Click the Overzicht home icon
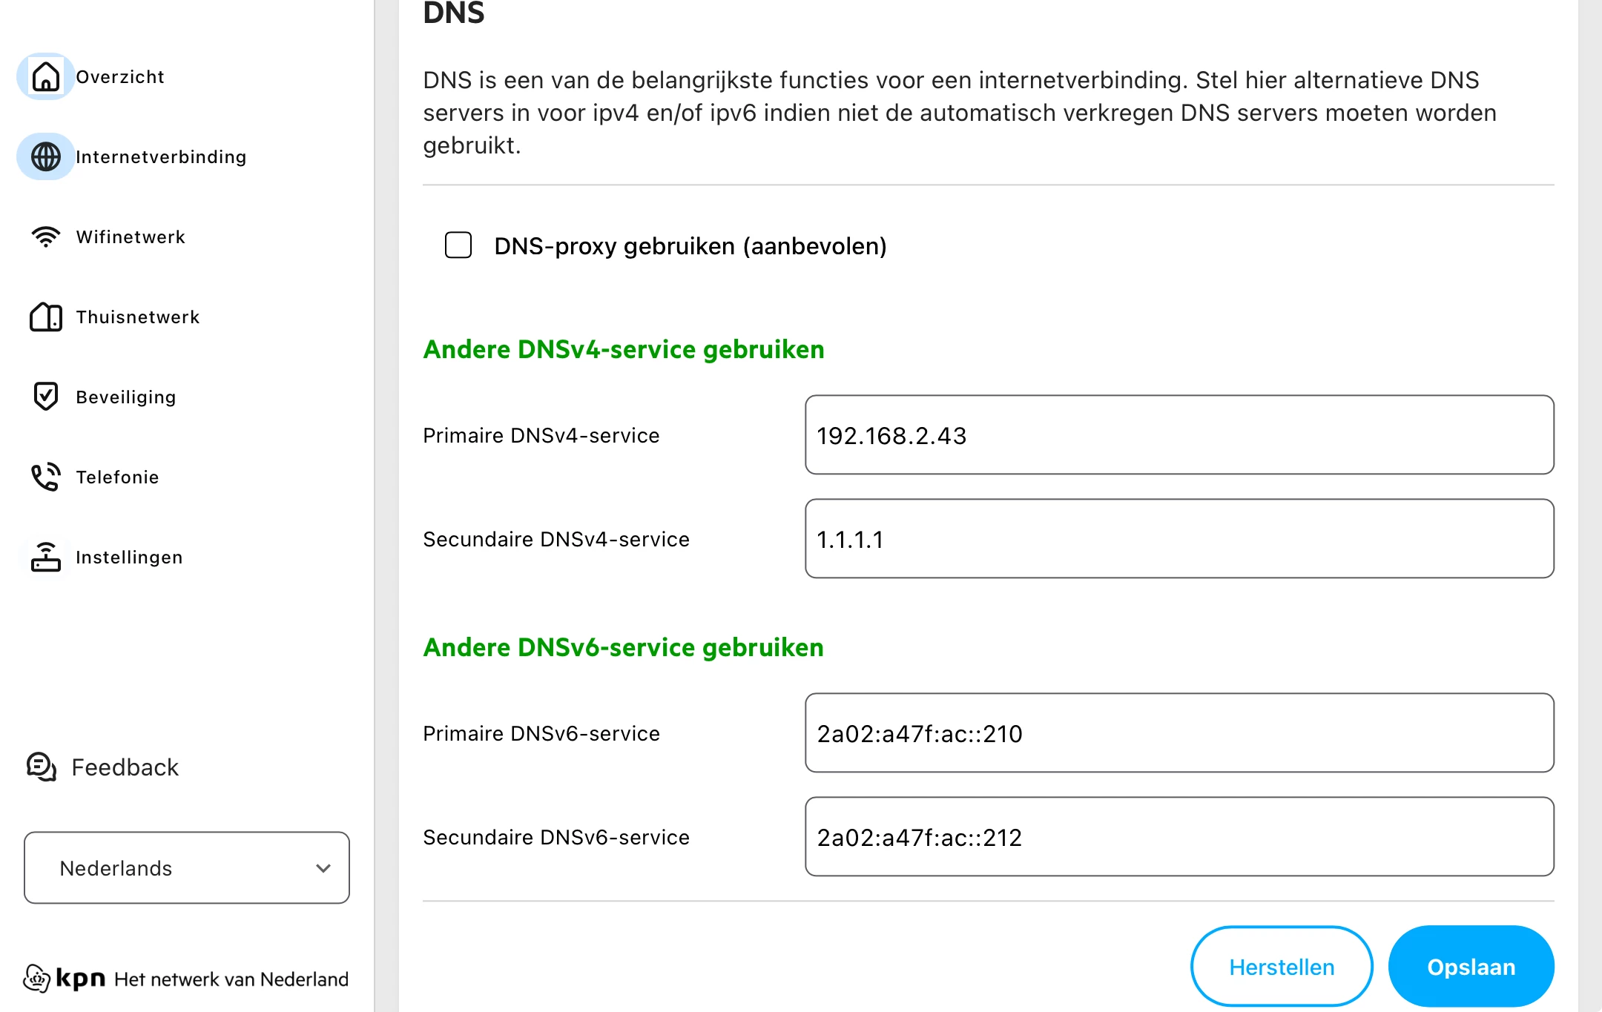 coord(45,76)
